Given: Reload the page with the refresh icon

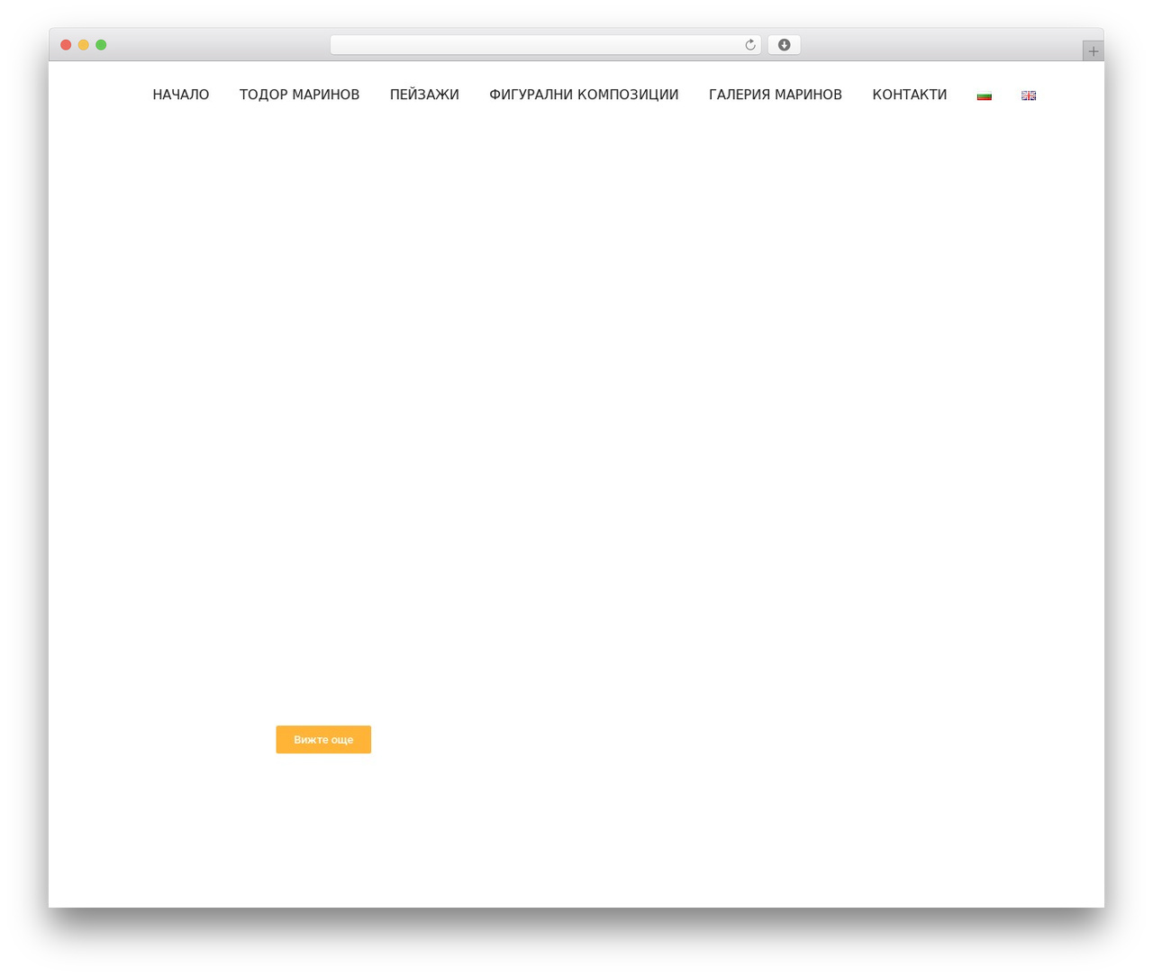Looking at the screenshot, I should pyautogui.click(x=749, y=45).
